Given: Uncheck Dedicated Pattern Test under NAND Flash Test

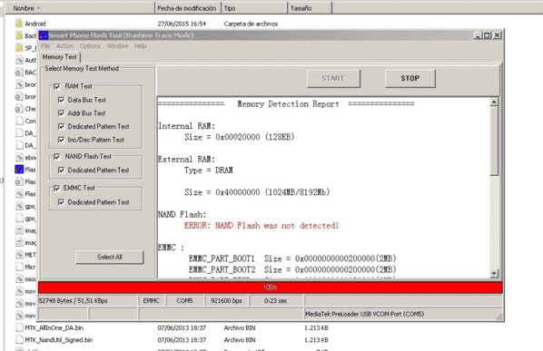Looking at the screenshot, I should (x=62, y=171).
